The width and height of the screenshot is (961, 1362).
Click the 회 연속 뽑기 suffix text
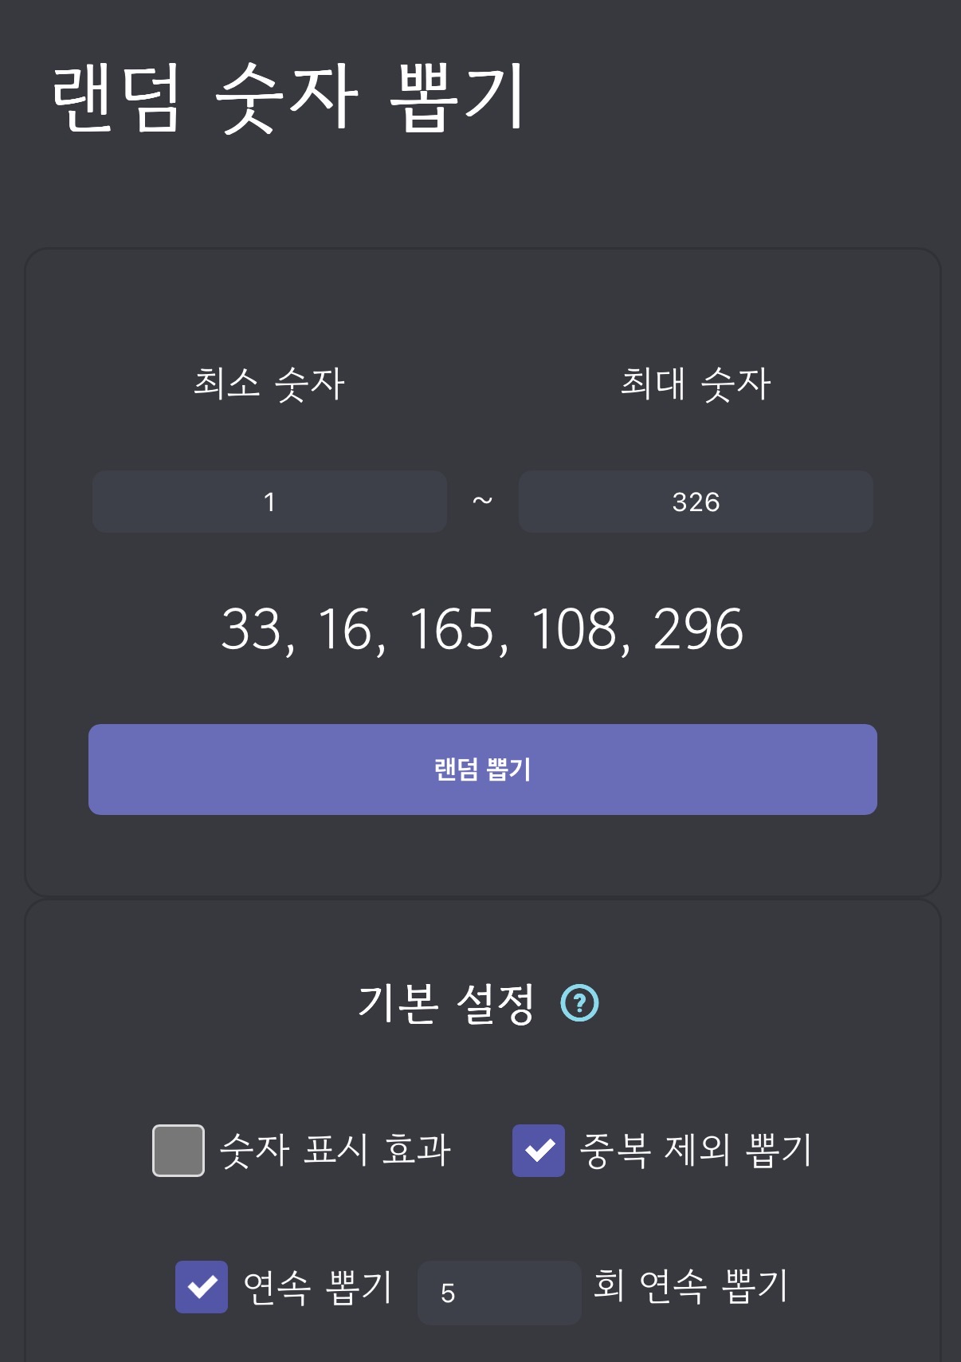tap(691, 1285)
